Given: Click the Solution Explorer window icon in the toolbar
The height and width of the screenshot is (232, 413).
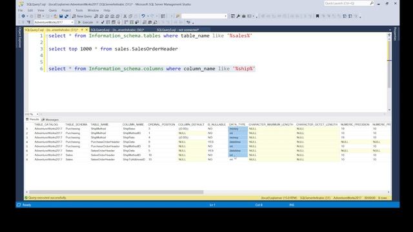Looking at the screenshot, I should pos(233,16).
